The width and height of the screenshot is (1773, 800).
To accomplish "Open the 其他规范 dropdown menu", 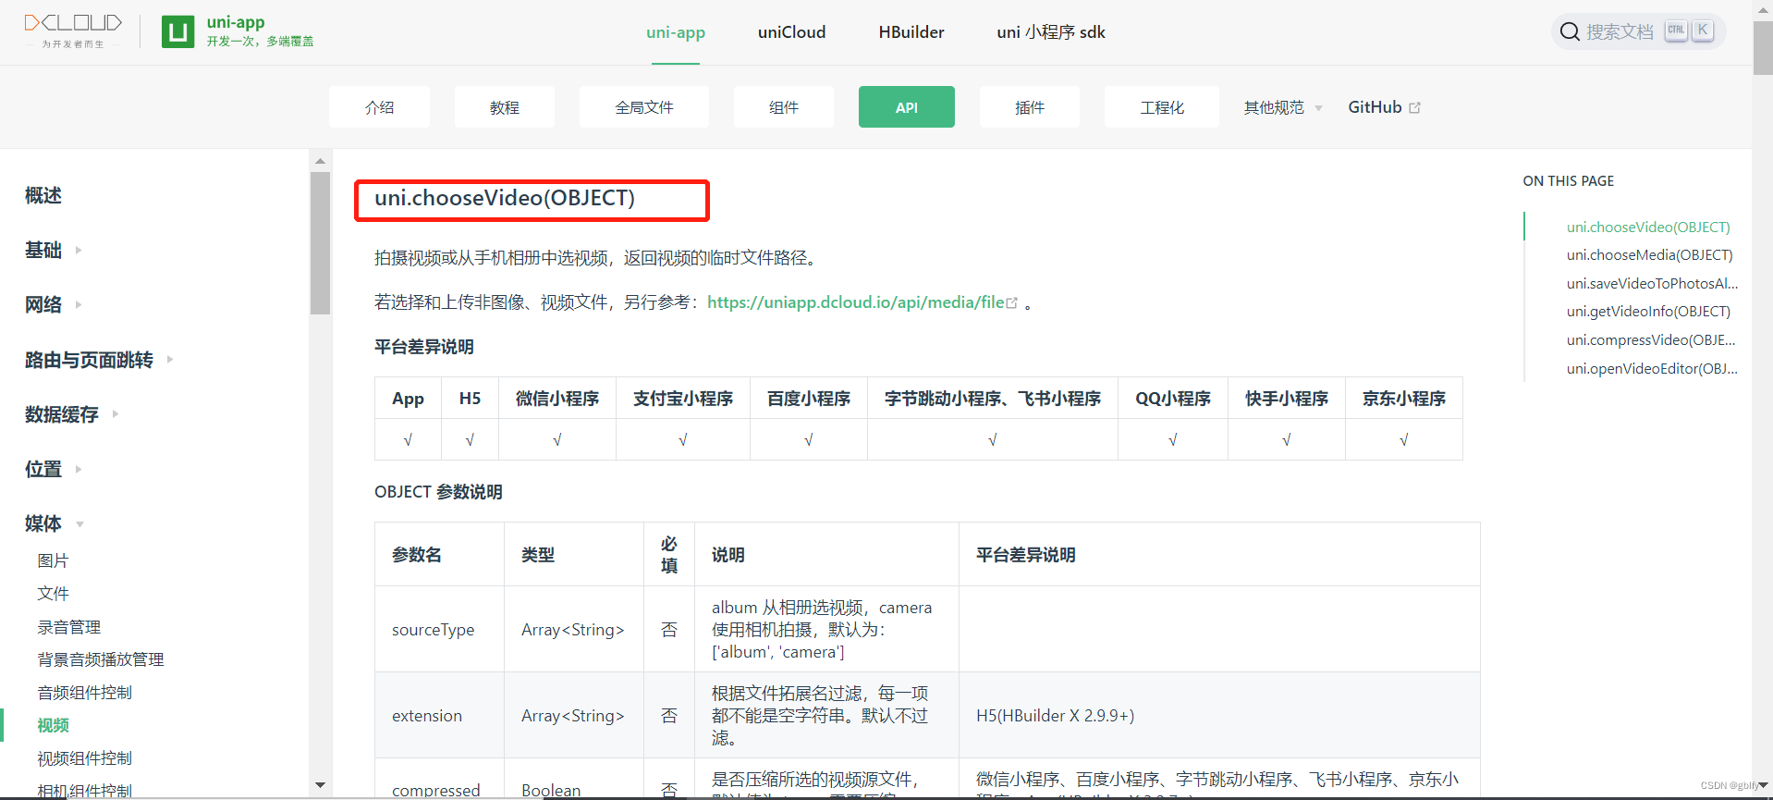I will click(1283, 107).
